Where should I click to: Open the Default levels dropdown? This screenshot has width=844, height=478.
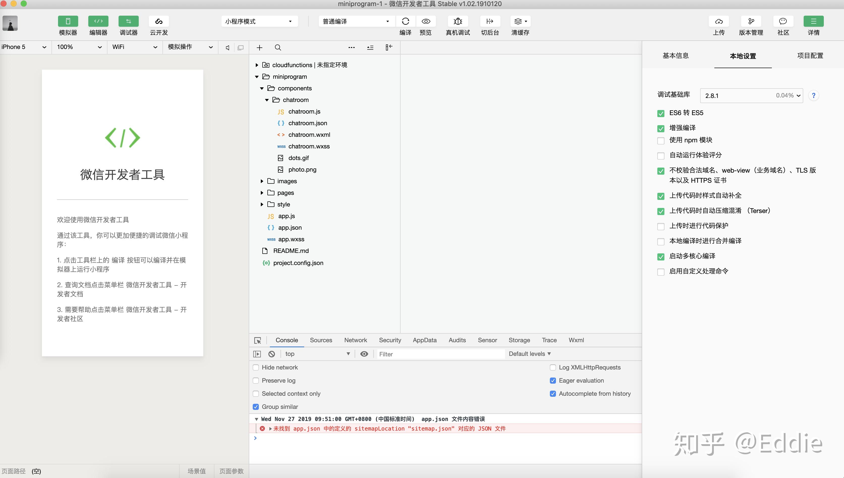pyautogui.click(x=530, y=354)
